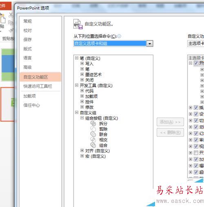Open 加载项 in the options sidebar
204x207 pixels.
point(30,96)
